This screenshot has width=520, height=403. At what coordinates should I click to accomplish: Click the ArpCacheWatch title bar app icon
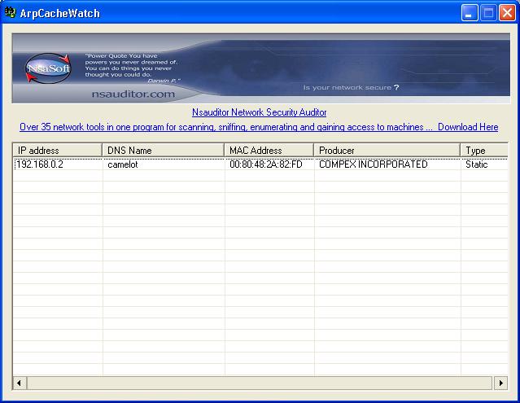10,12
